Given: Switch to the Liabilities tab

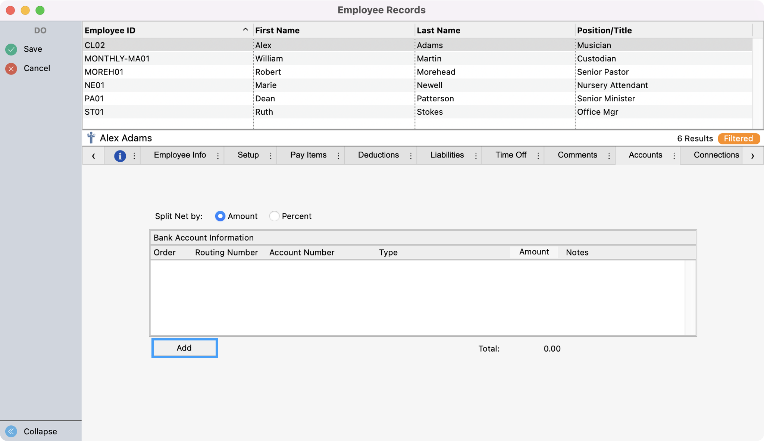Looking at the screenshot, I should [x=447, y=155].
